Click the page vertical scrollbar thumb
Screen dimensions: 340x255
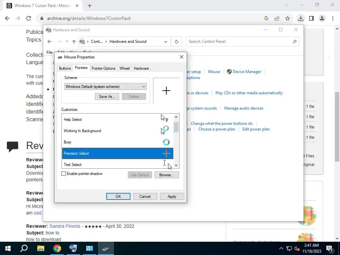tap(337, 127)
